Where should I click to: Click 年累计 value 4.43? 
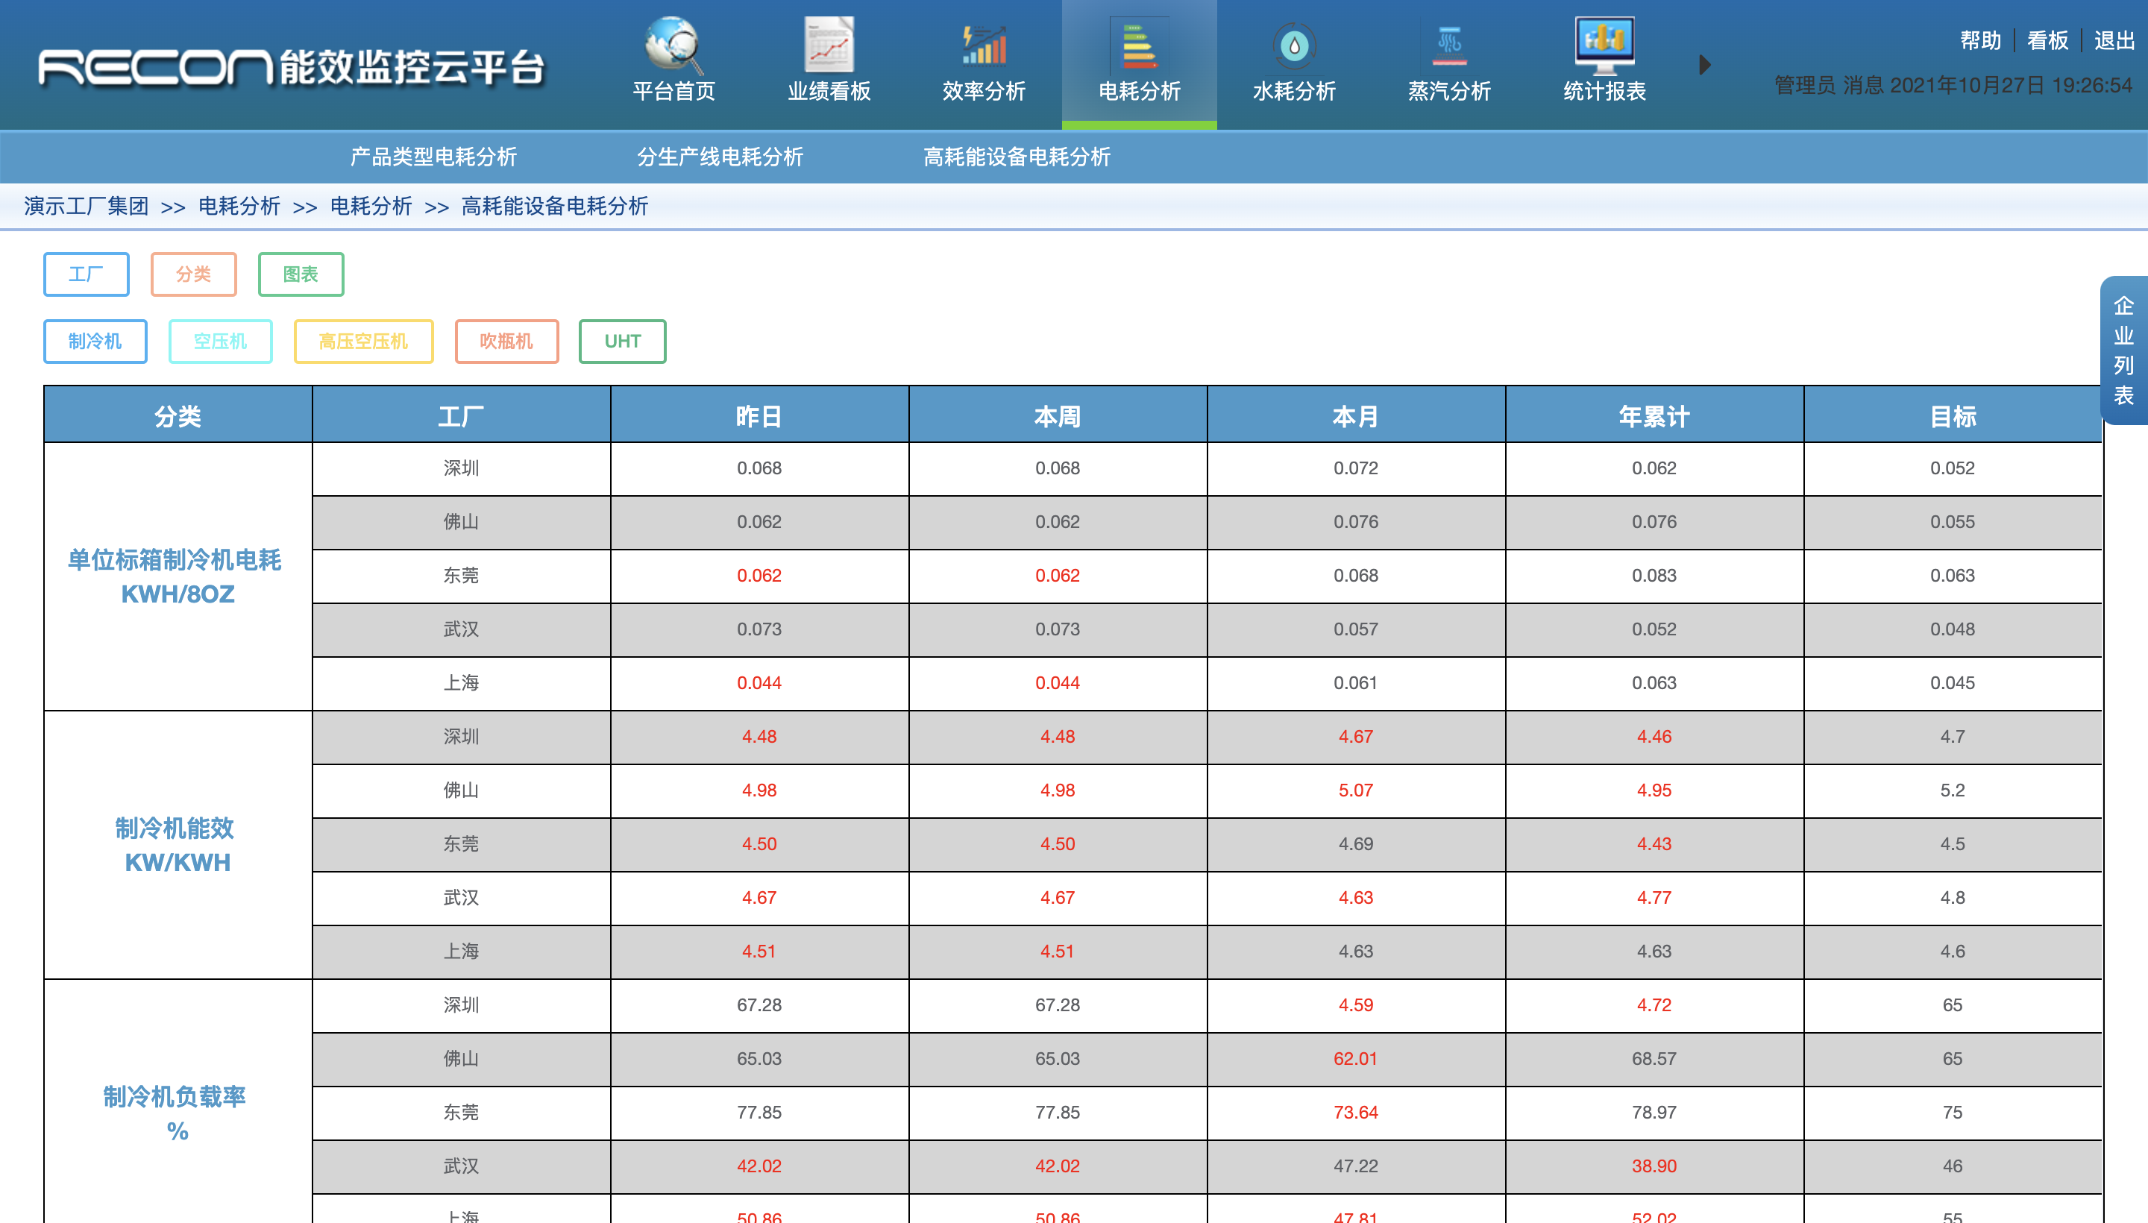pos(1654,843)
